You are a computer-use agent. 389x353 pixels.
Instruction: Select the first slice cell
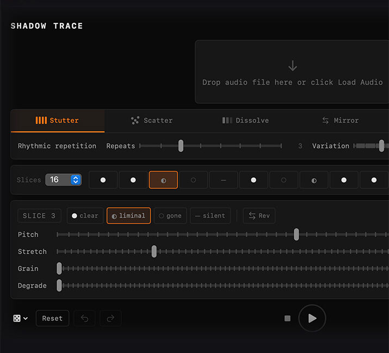[x=103, y=180]
